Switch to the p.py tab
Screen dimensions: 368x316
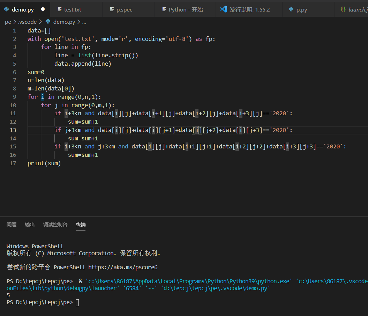coord(308,9)
